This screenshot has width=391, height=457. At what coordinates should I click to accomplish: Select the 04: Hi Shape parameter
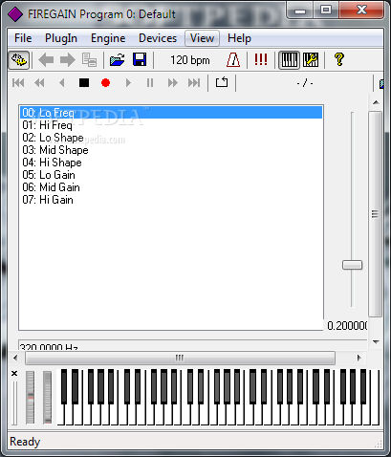click(x=171, y=163)
